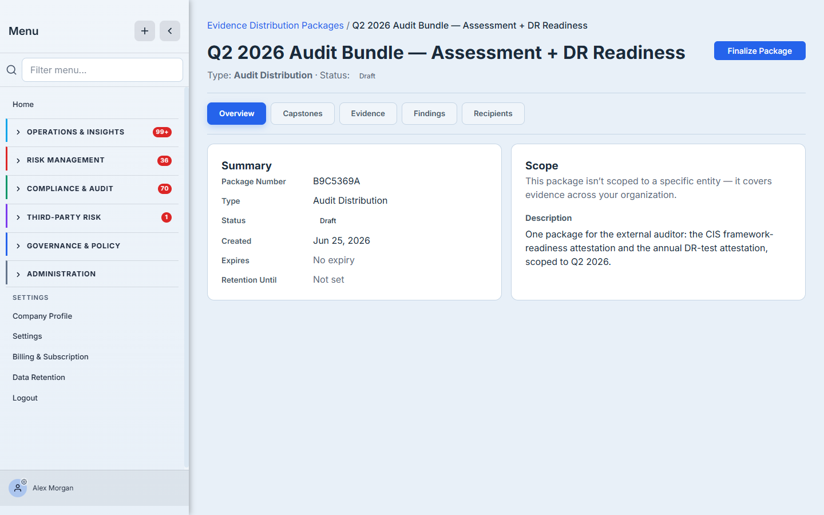
Task: Click the Scope card heading
Action: pyautogui.click(x=542, y=165)
